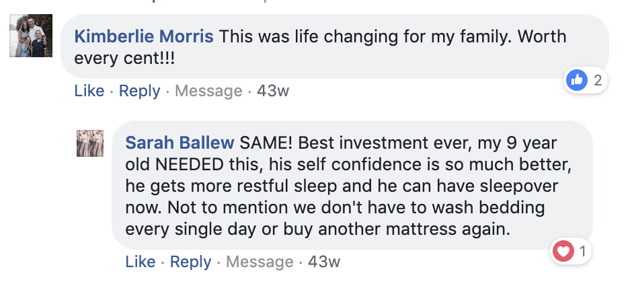Open the 43w timestamp on Kimberlie's comment
This screenshot has width=632, height=284.
(273, 91)
